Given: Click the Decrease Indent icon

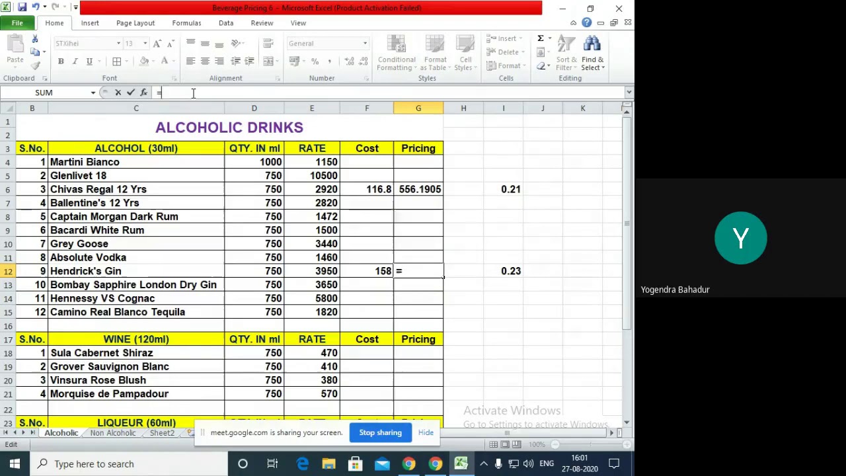Looking at the screenshot, I should [x=235, y=61].
